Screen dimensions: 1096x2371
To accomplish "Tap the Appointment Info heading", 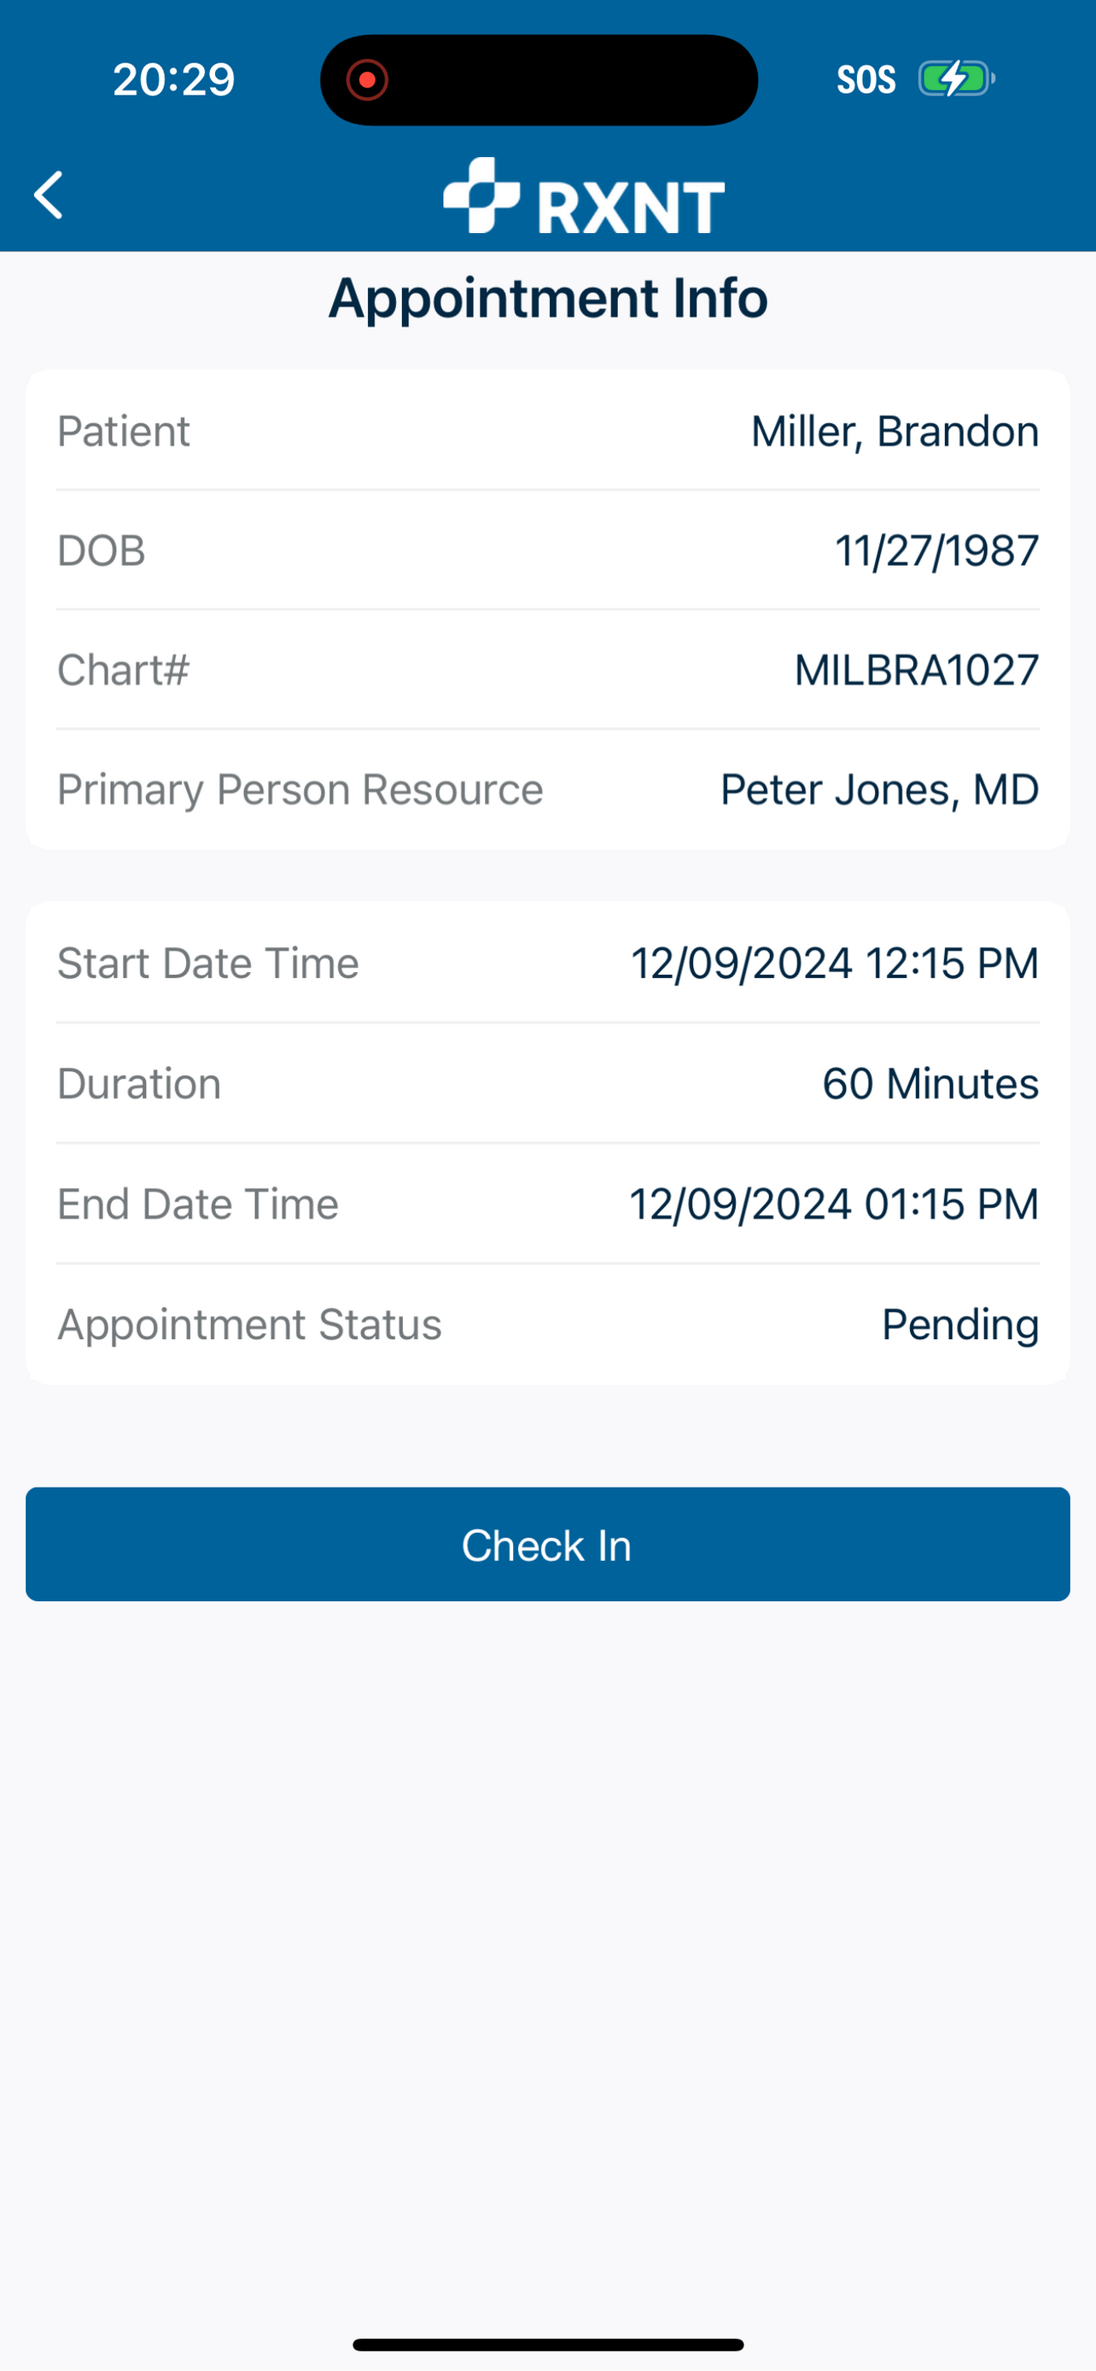I will [x=547, y=298].
